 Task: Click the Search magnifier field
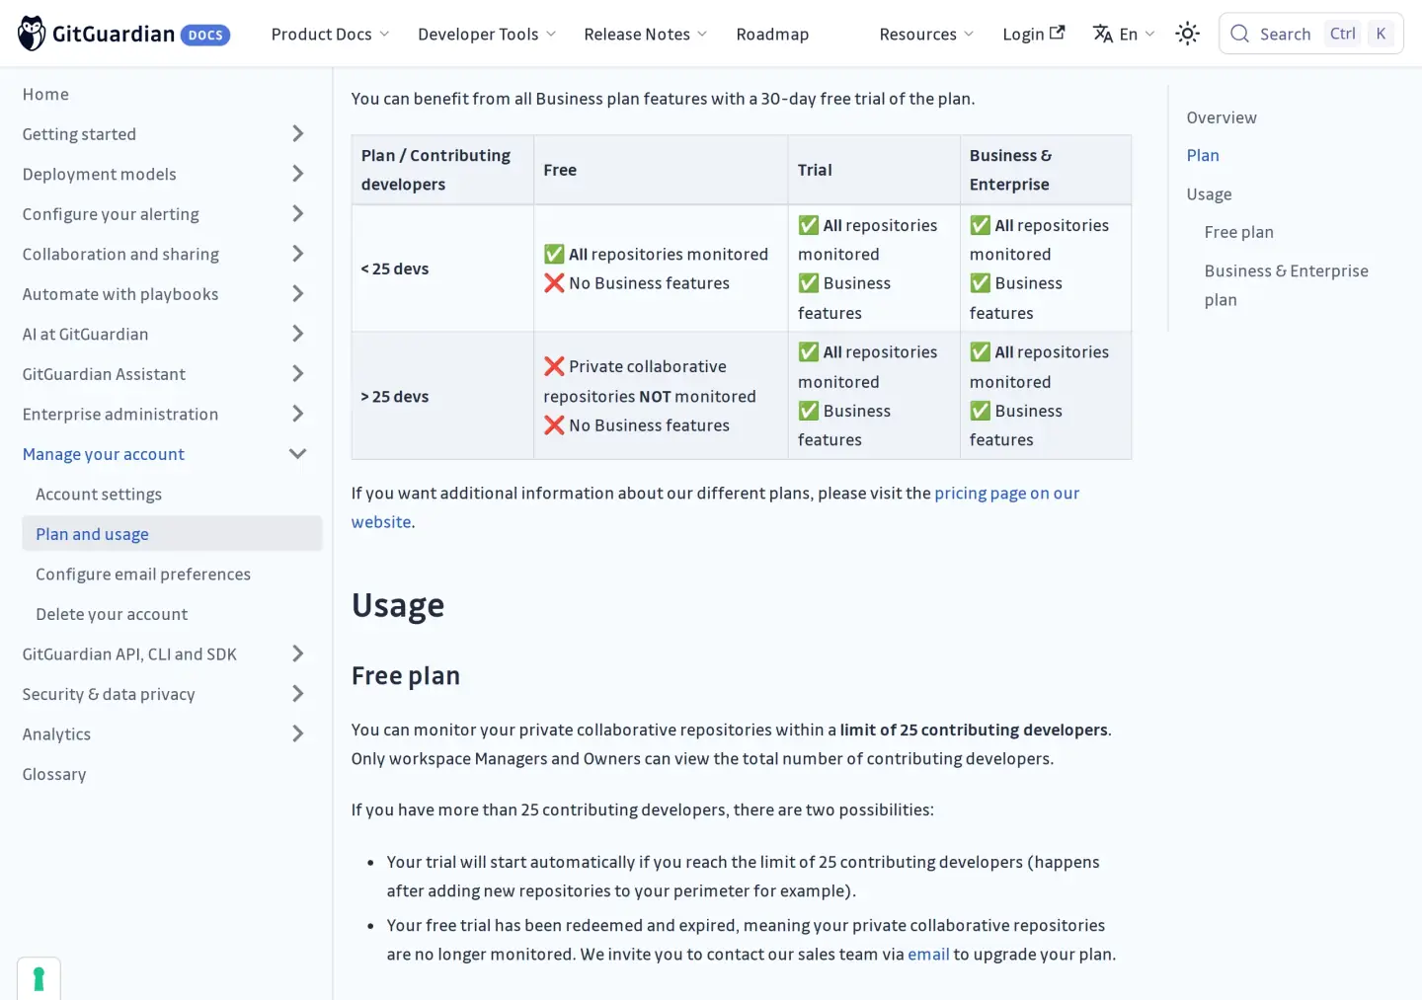tap(1310, 34)
